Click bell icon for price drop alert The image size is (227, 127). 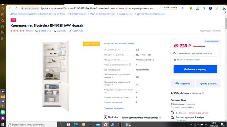coord(175,60)
